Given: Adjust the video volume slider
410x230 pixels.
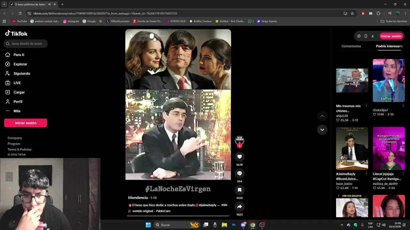Looking at the screenshot, I should [152, 36].
